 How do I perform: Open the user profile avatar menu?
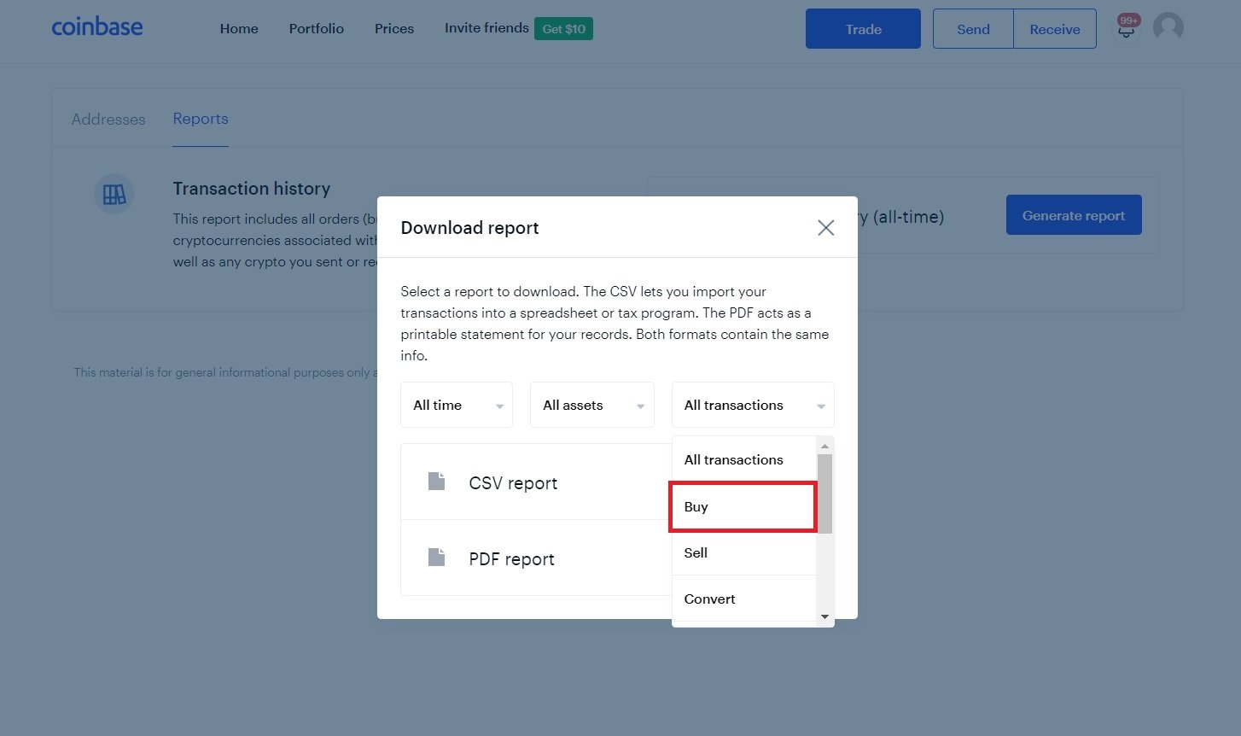pyautogui.click(x=1168, y=27)
